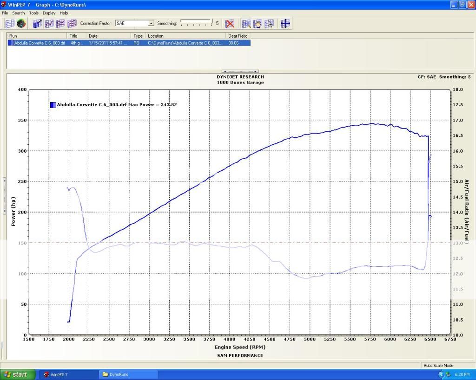
Task: Click the red X clear graph icon
Action: pyautogui.click(x=230, y=23)
